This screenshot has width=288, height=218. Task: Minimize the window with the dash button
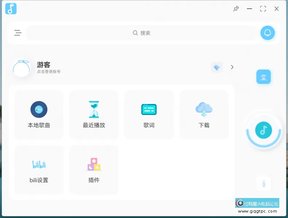(x=249, y=9)
